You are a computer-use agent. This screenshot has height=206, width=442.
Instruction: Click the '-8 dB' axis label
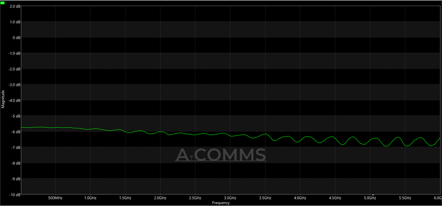15,163
